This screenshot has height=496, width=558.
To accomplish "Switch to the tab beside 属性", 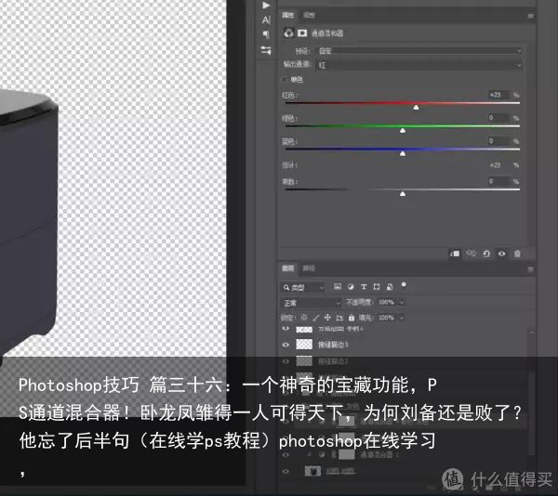I will coord(309,15).
